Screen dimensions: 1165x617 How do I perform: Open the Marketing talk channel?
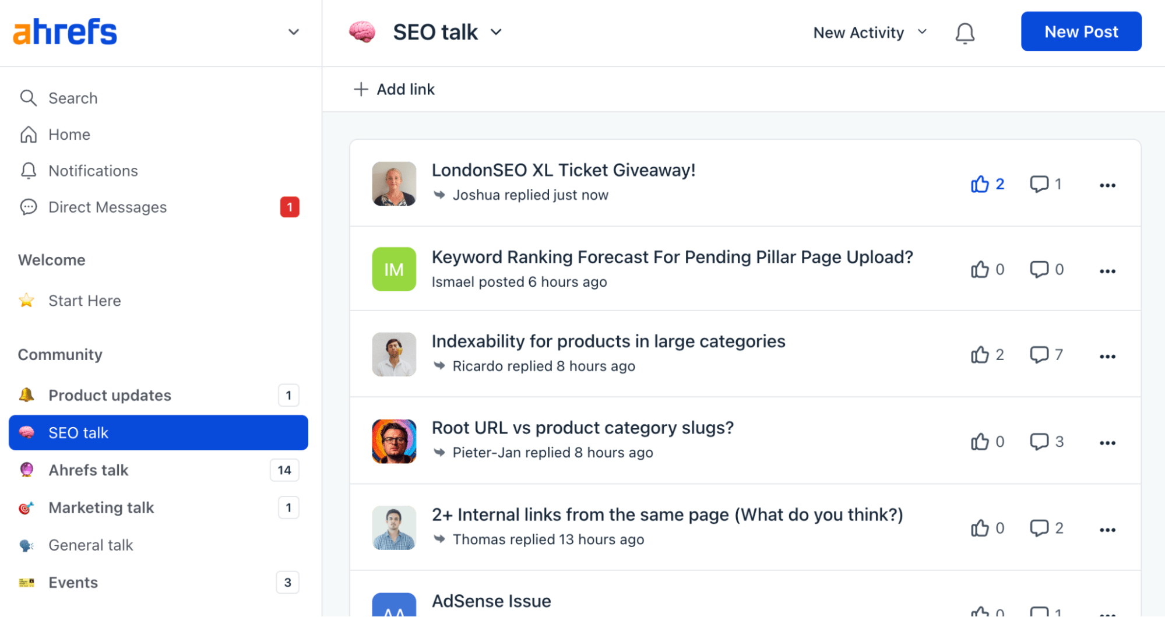click(101, 507)
